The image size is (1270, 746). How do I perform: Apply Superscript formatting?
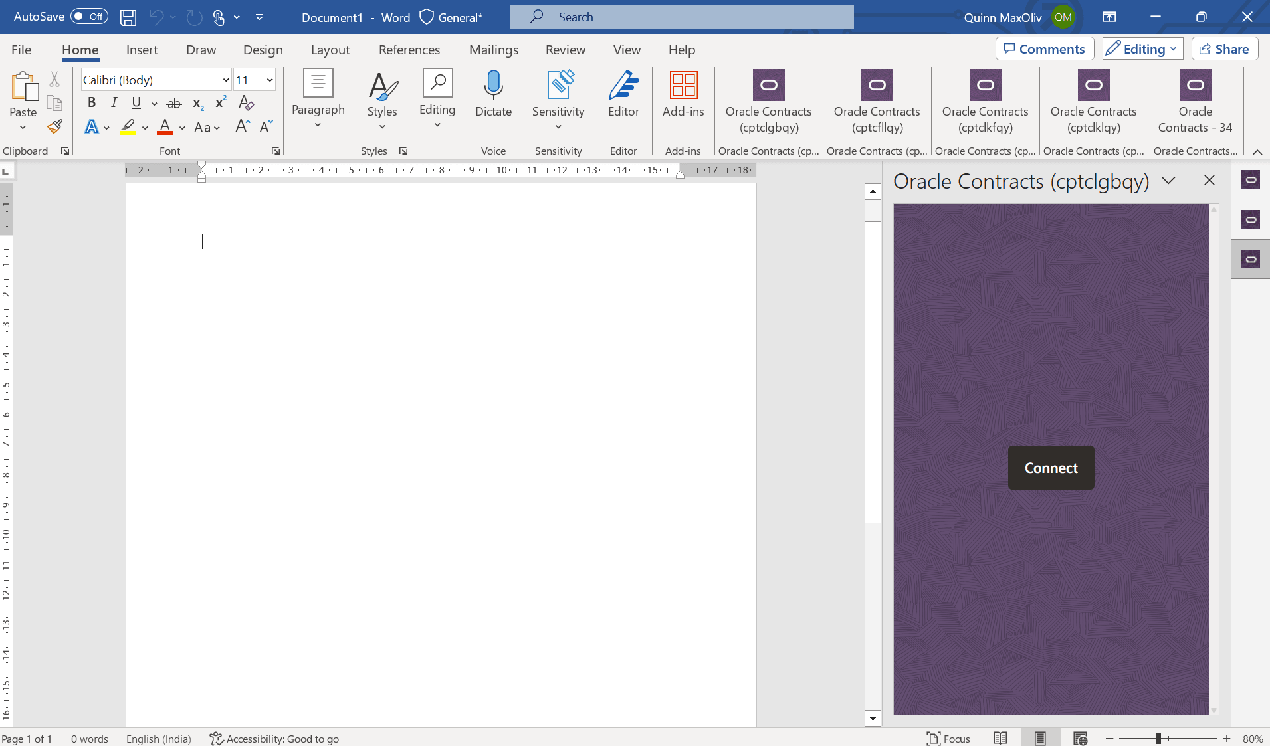221,103
